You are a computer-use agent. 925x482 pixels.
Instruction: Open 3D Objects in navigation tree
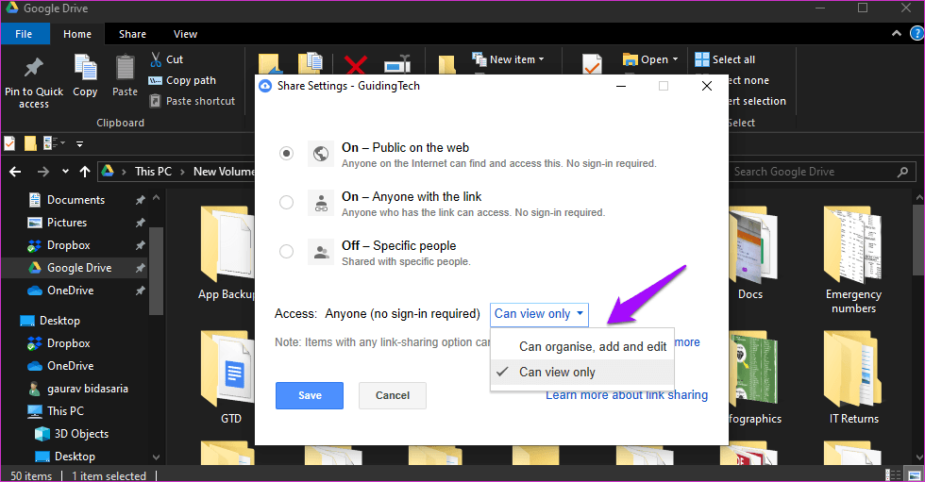click(81, 434)
